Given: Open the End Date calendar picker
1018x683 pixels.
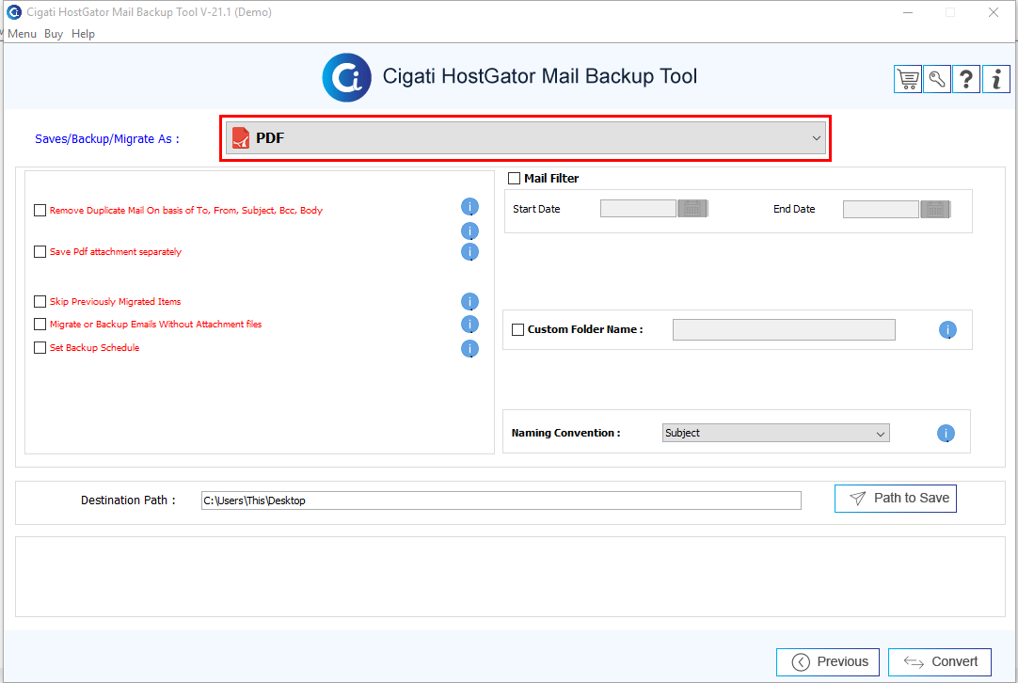Looking at the screenshot, I should click(x=935, y=209).
